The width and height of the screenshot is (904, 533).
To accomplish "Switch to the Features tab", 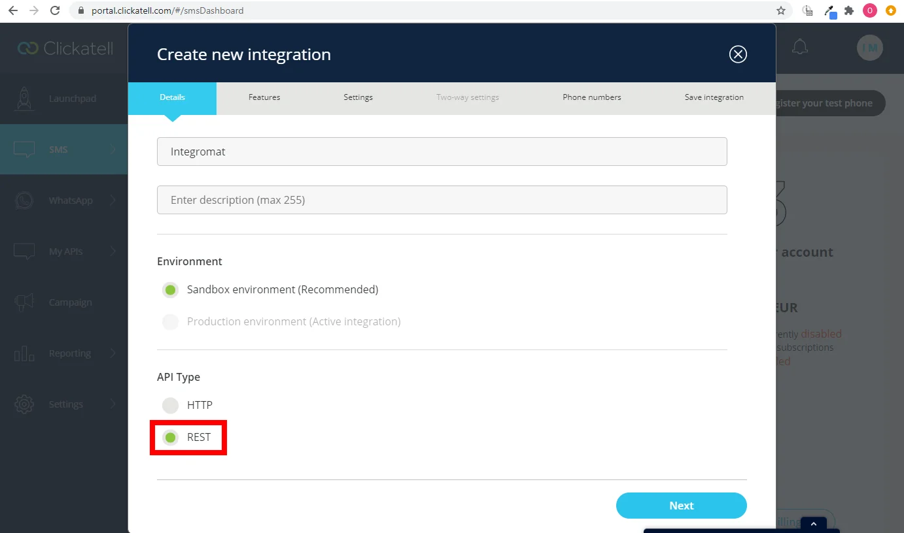I will coord(264,98).
